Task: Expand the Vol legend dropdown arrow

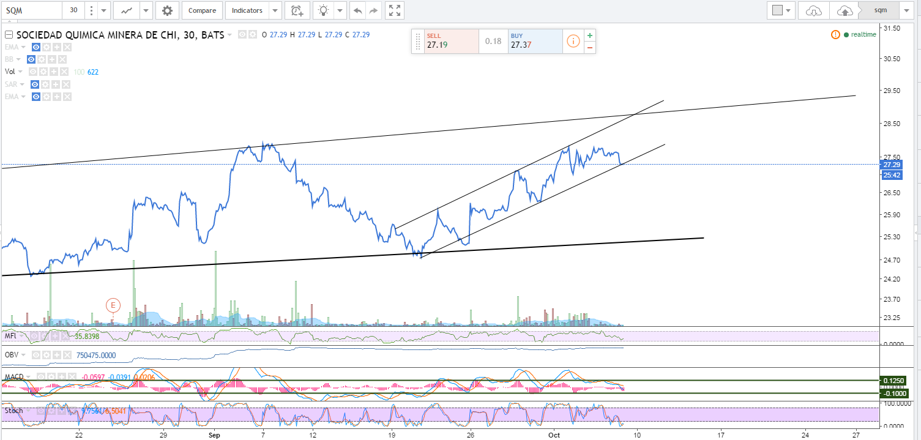Action: click(x=21, y=72)
